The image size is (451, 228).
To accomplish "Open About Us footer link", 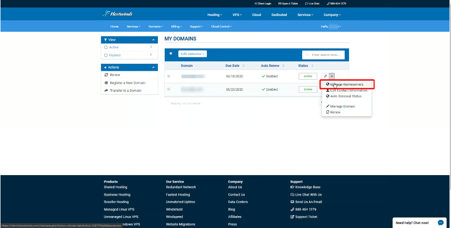I will (x=235, y=187).
